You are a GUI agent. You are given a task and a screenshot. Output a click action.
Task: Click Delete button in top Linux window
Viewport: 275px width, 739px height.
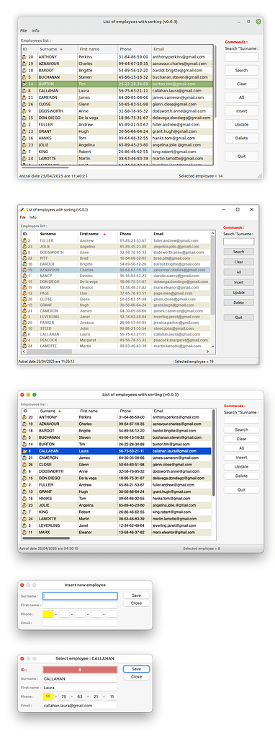pyautogui.click(x=241, y=138)
